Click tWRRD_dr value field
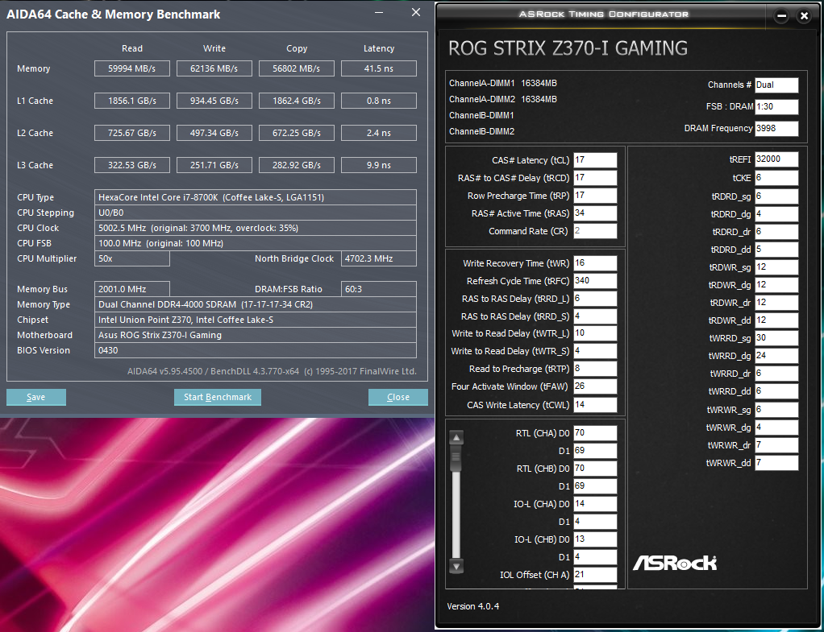Screen dimensions: 824x632 [x=776, y=374]
